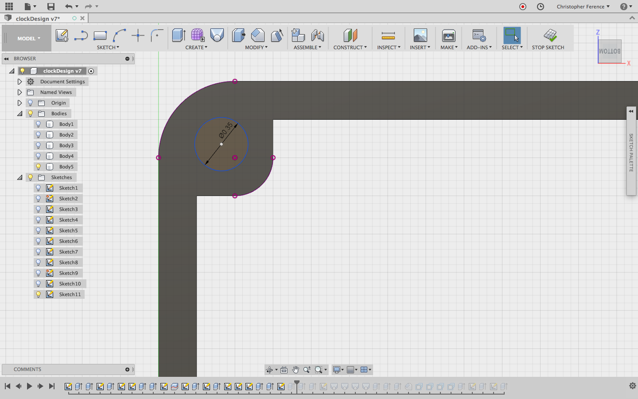Select the sketch Fillet tool

(x=157, y=35)
